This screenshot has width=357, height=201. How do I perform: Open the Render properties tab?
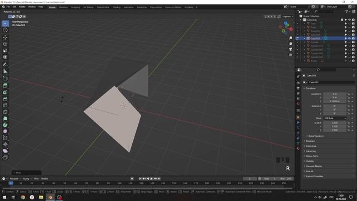(x=298, y=83)
